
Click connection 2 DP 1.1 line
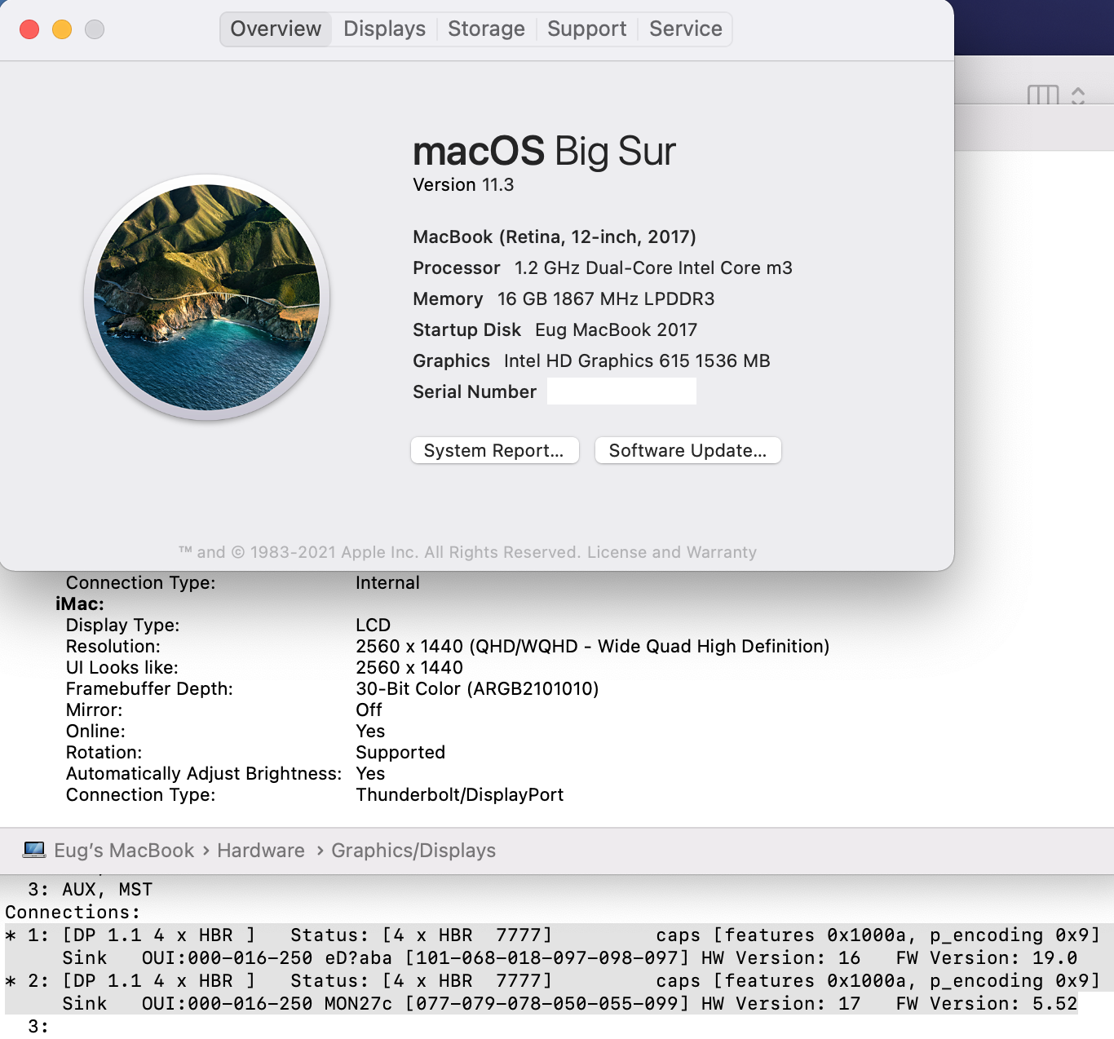point(553,980)
